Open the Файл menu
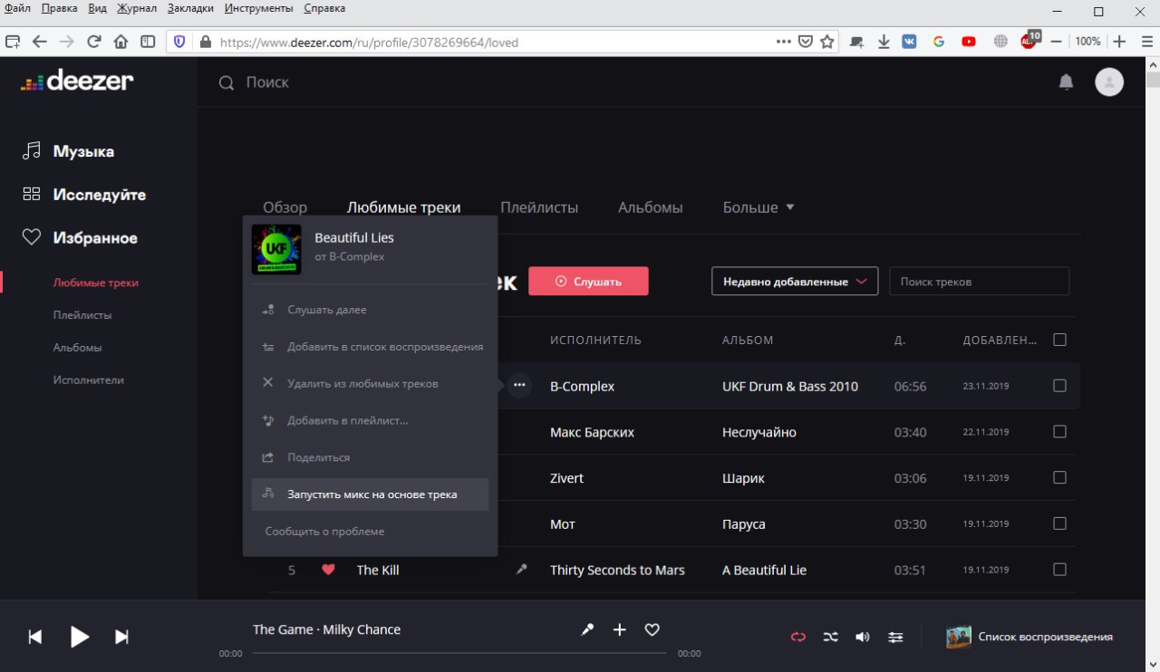Viewport: 1160px width, 672px height. point(17,8)
